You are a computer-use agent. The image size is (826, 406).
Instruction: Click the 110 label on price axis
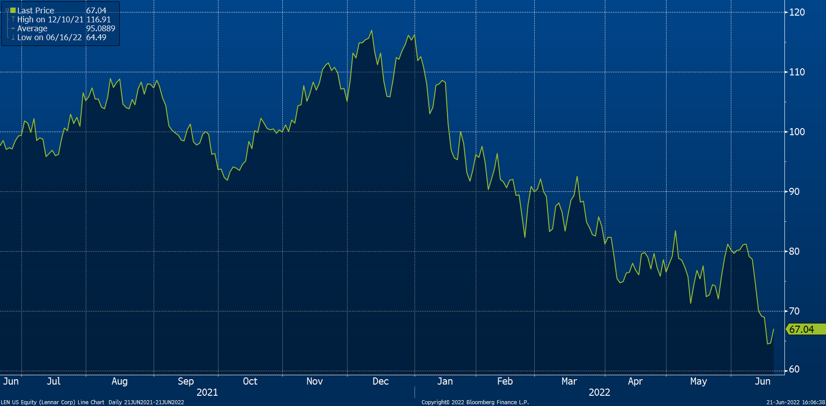[797, 72]
